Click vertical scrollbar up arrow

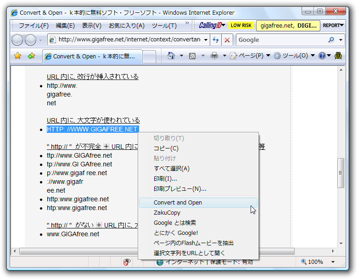click(x=341, y=70)
